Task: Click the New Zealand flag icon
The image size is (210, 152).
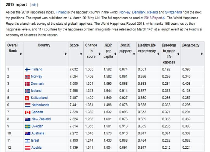Action: click(28, 119)
